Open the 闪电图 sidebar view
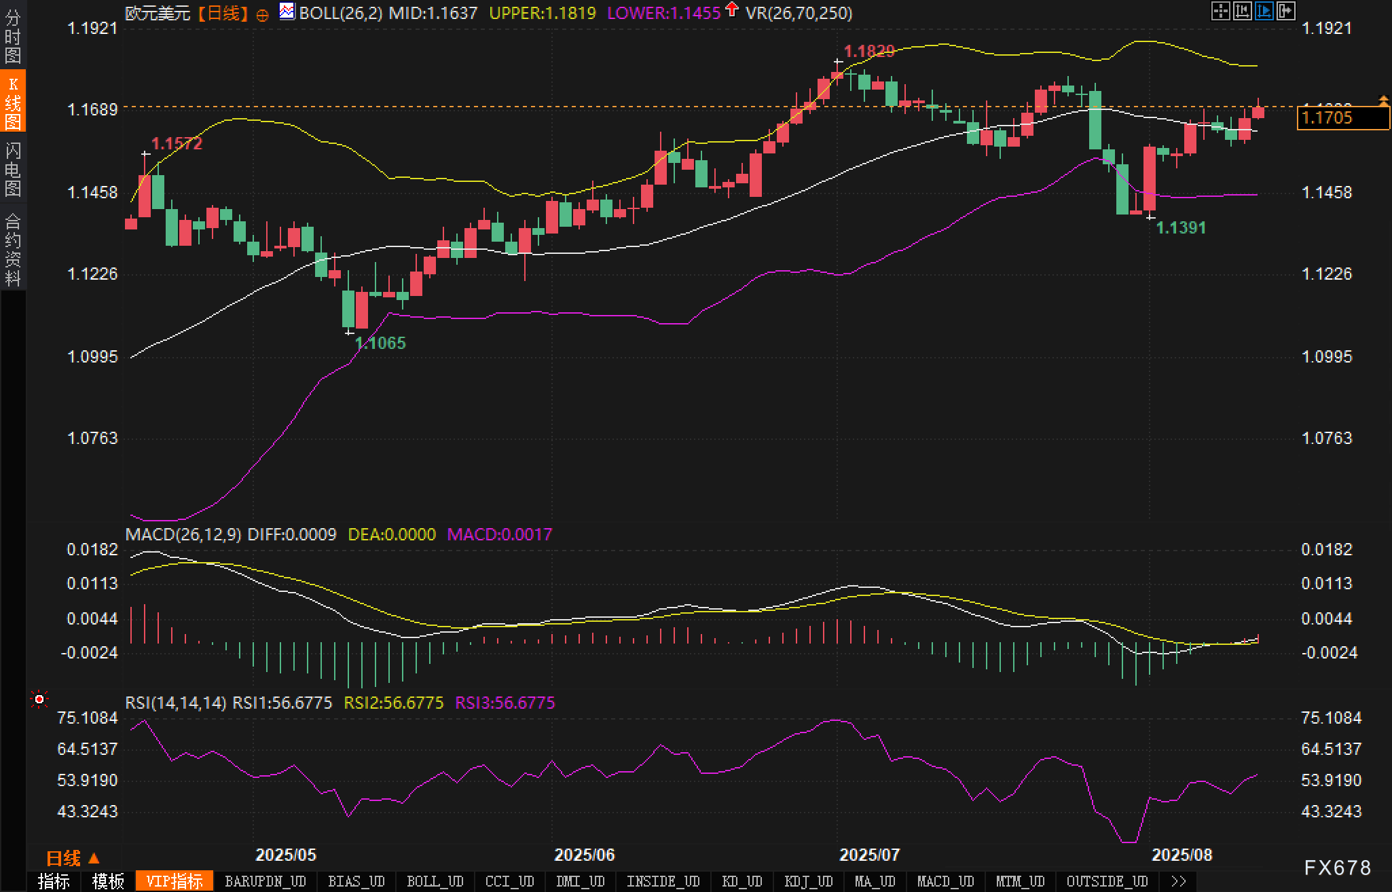 pyautogui.click(x=13, y=169)
